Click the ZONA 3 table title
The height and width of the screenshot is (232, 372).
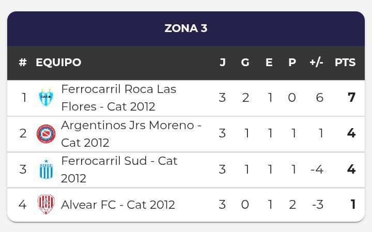(186, 28)
